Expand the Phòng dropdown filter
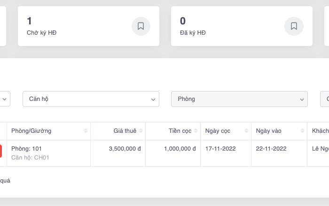This screenshot has width=329, height=206. (x=239, y=99)
